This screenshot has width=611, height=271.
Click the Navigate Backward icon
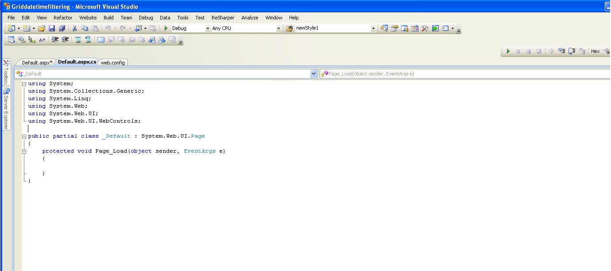click(139, 28)
